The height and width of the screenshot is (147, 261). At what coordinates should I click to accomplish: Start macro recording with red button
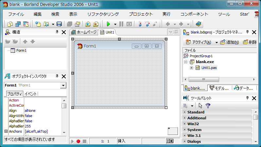[78, 141]
